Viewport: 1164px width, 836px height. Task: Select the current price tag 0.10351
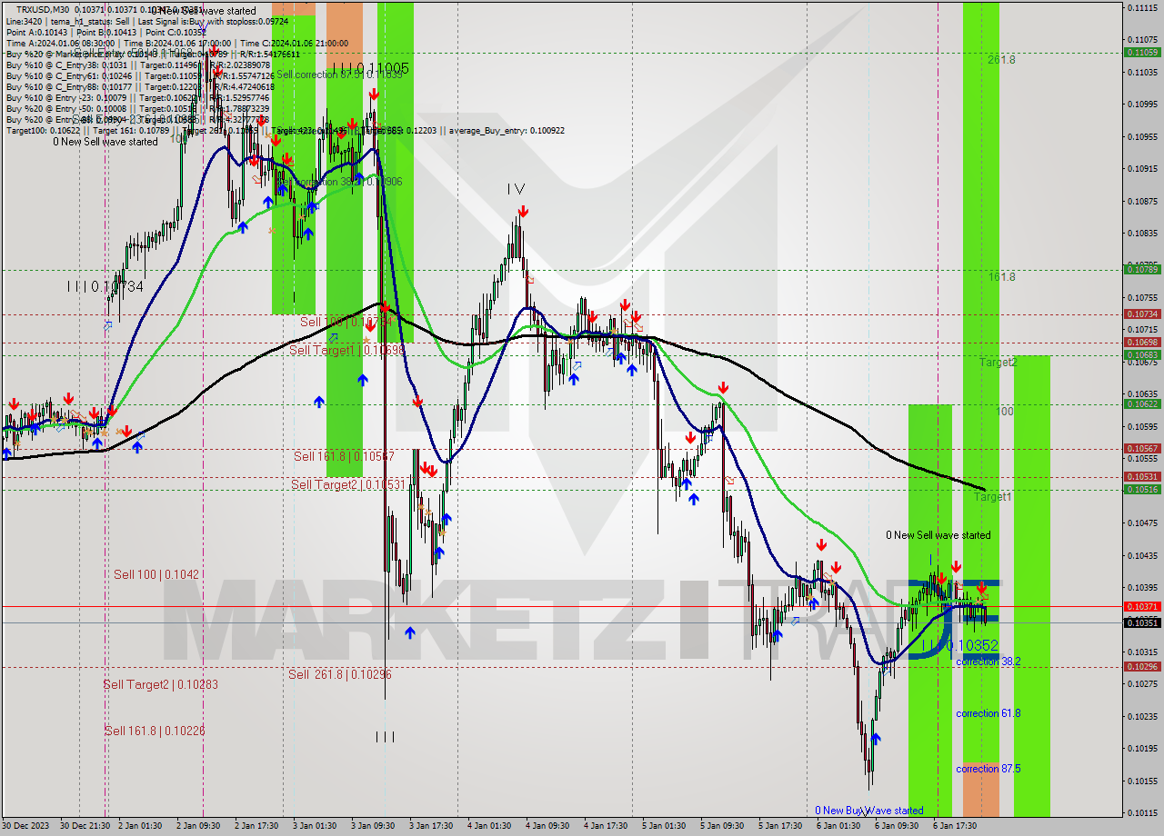tap(1141, 622)
